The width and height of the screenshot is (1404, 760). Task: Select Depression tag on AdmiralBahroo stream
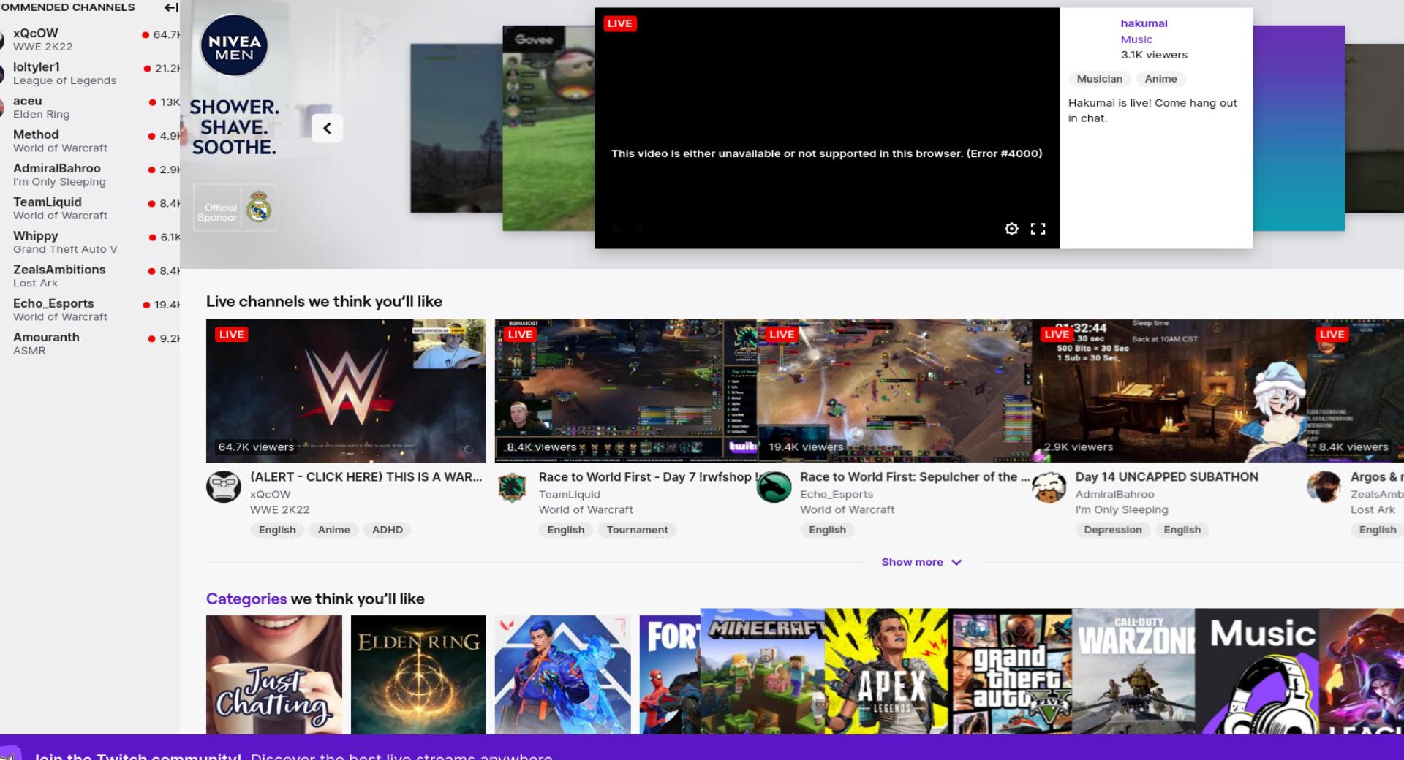pos(1112,530)
